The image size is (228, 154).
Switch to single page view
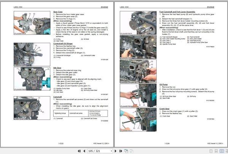[211, 151]
